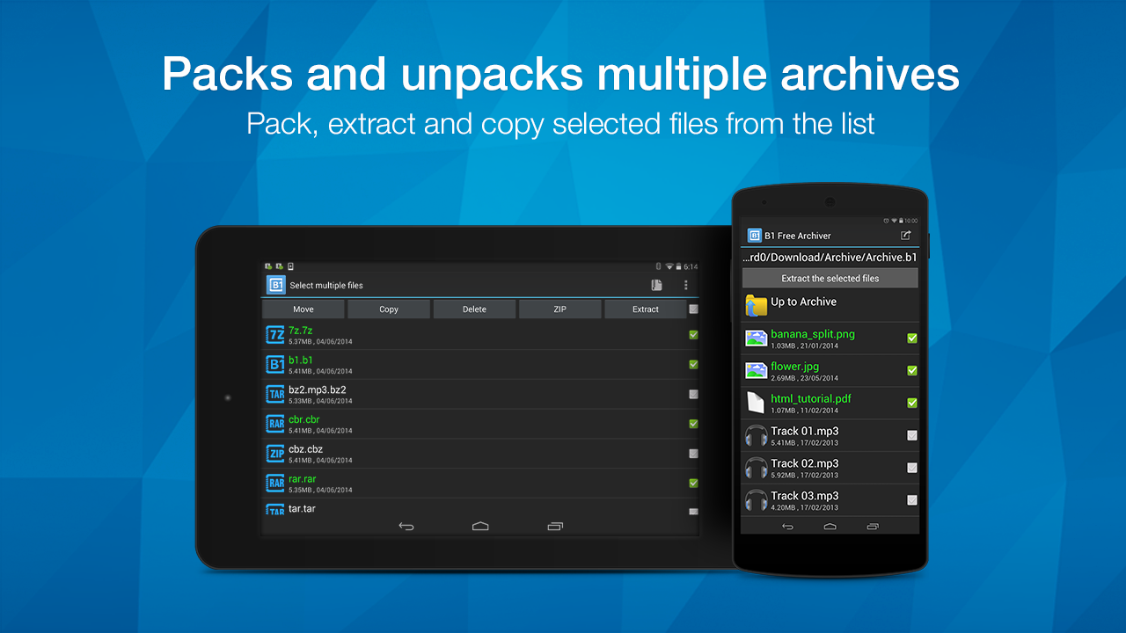Uncheck the flower.jpg checkbox
Image resolution: width=1126 pixels, height=633 pixels.
[912, 370]
